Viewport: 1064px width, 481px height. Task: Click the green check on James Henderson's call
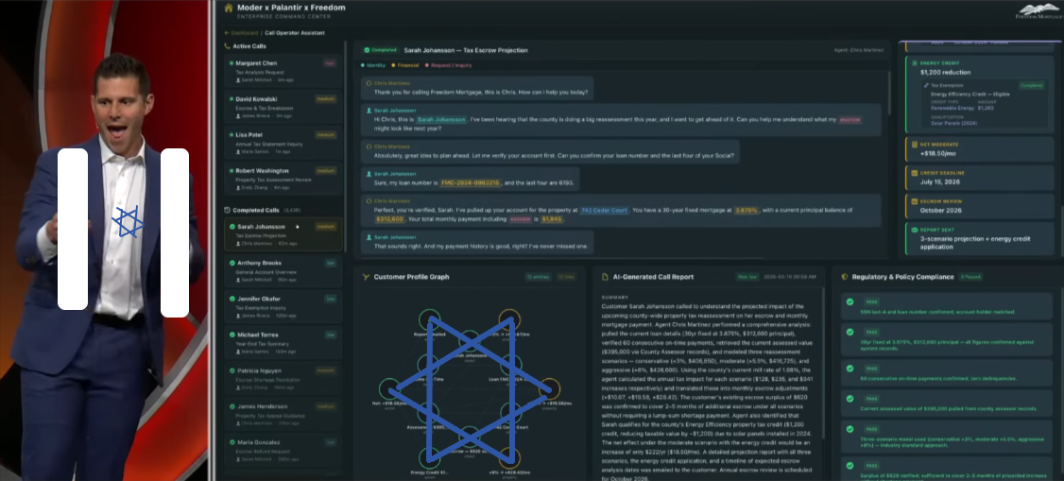232,406
